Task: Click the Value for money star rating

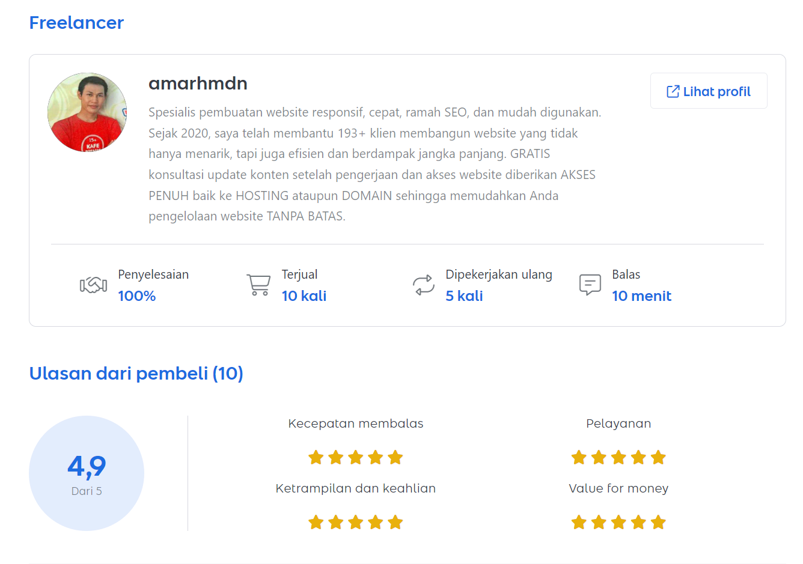Action: 618,523
